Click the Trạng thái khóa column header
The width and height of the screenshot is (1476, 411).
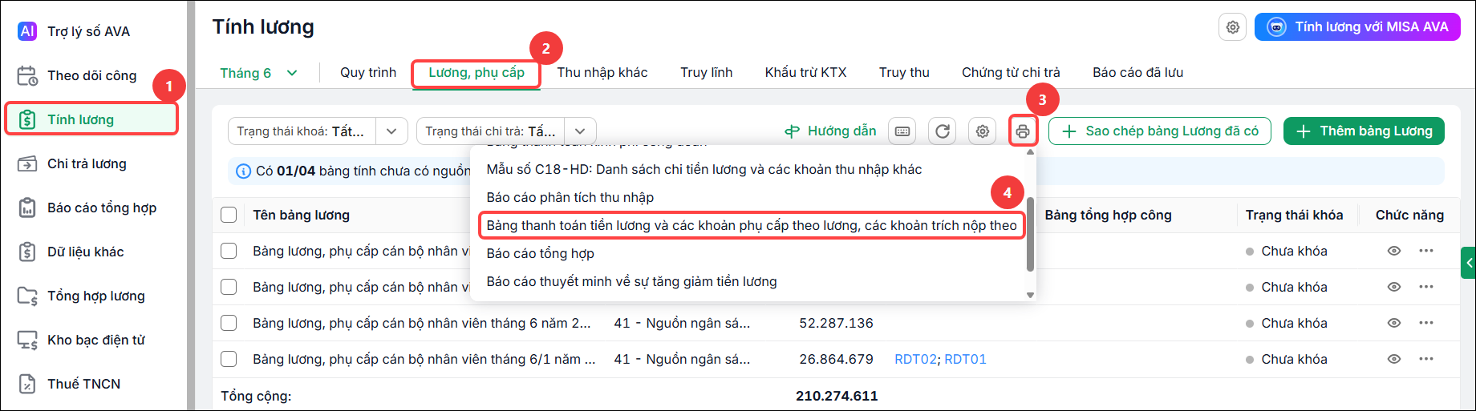click(x=1294, y=215)
